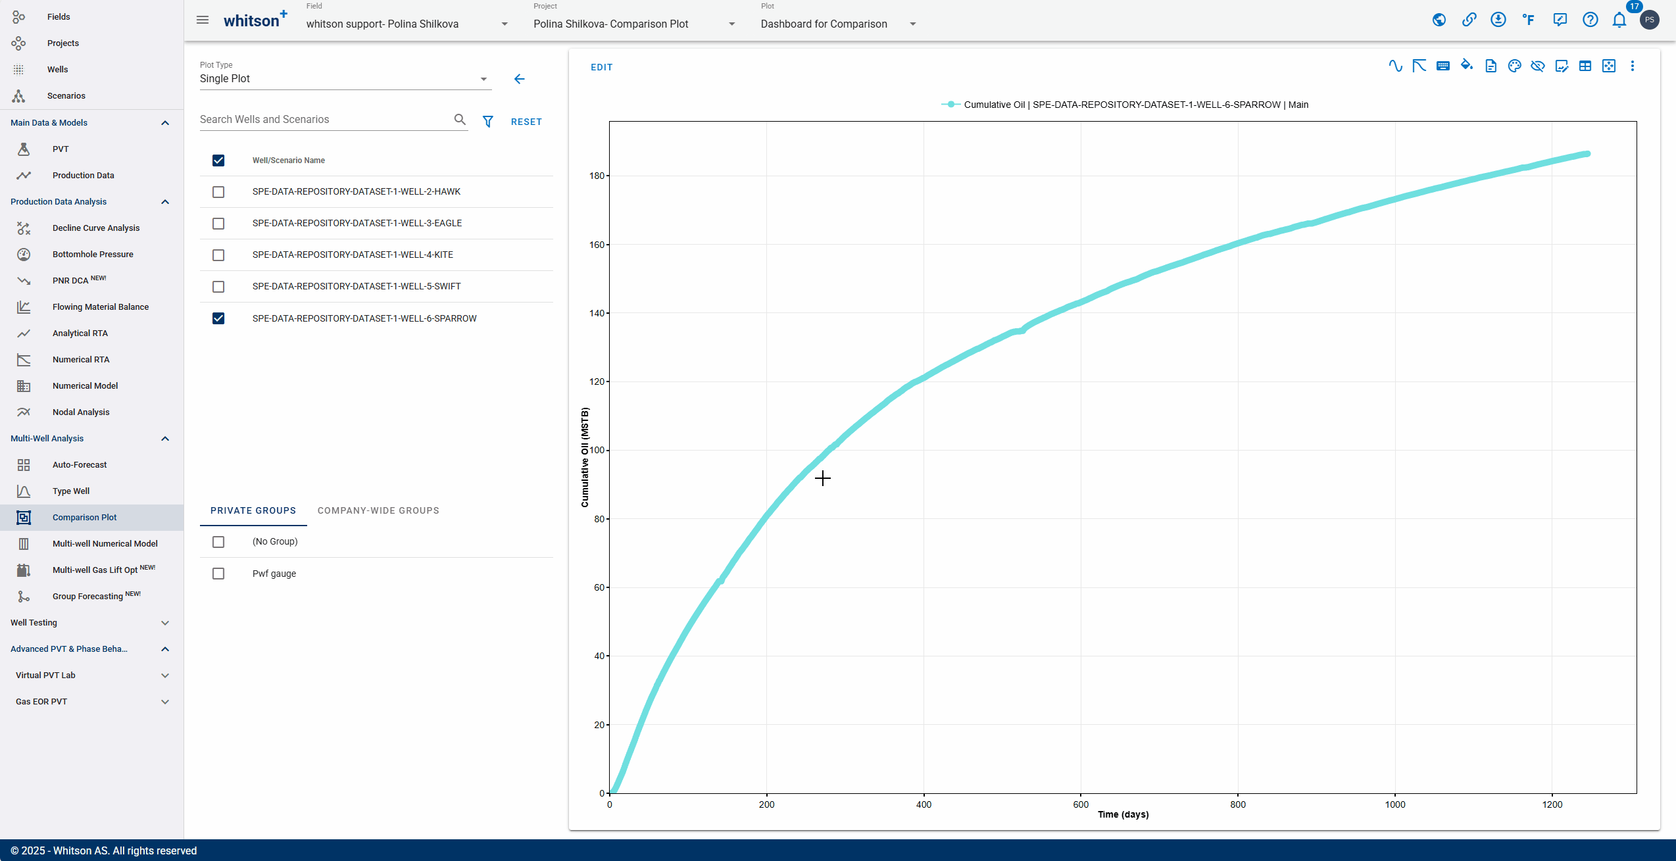Click the Time (days) axis title

pos(1123,814)
